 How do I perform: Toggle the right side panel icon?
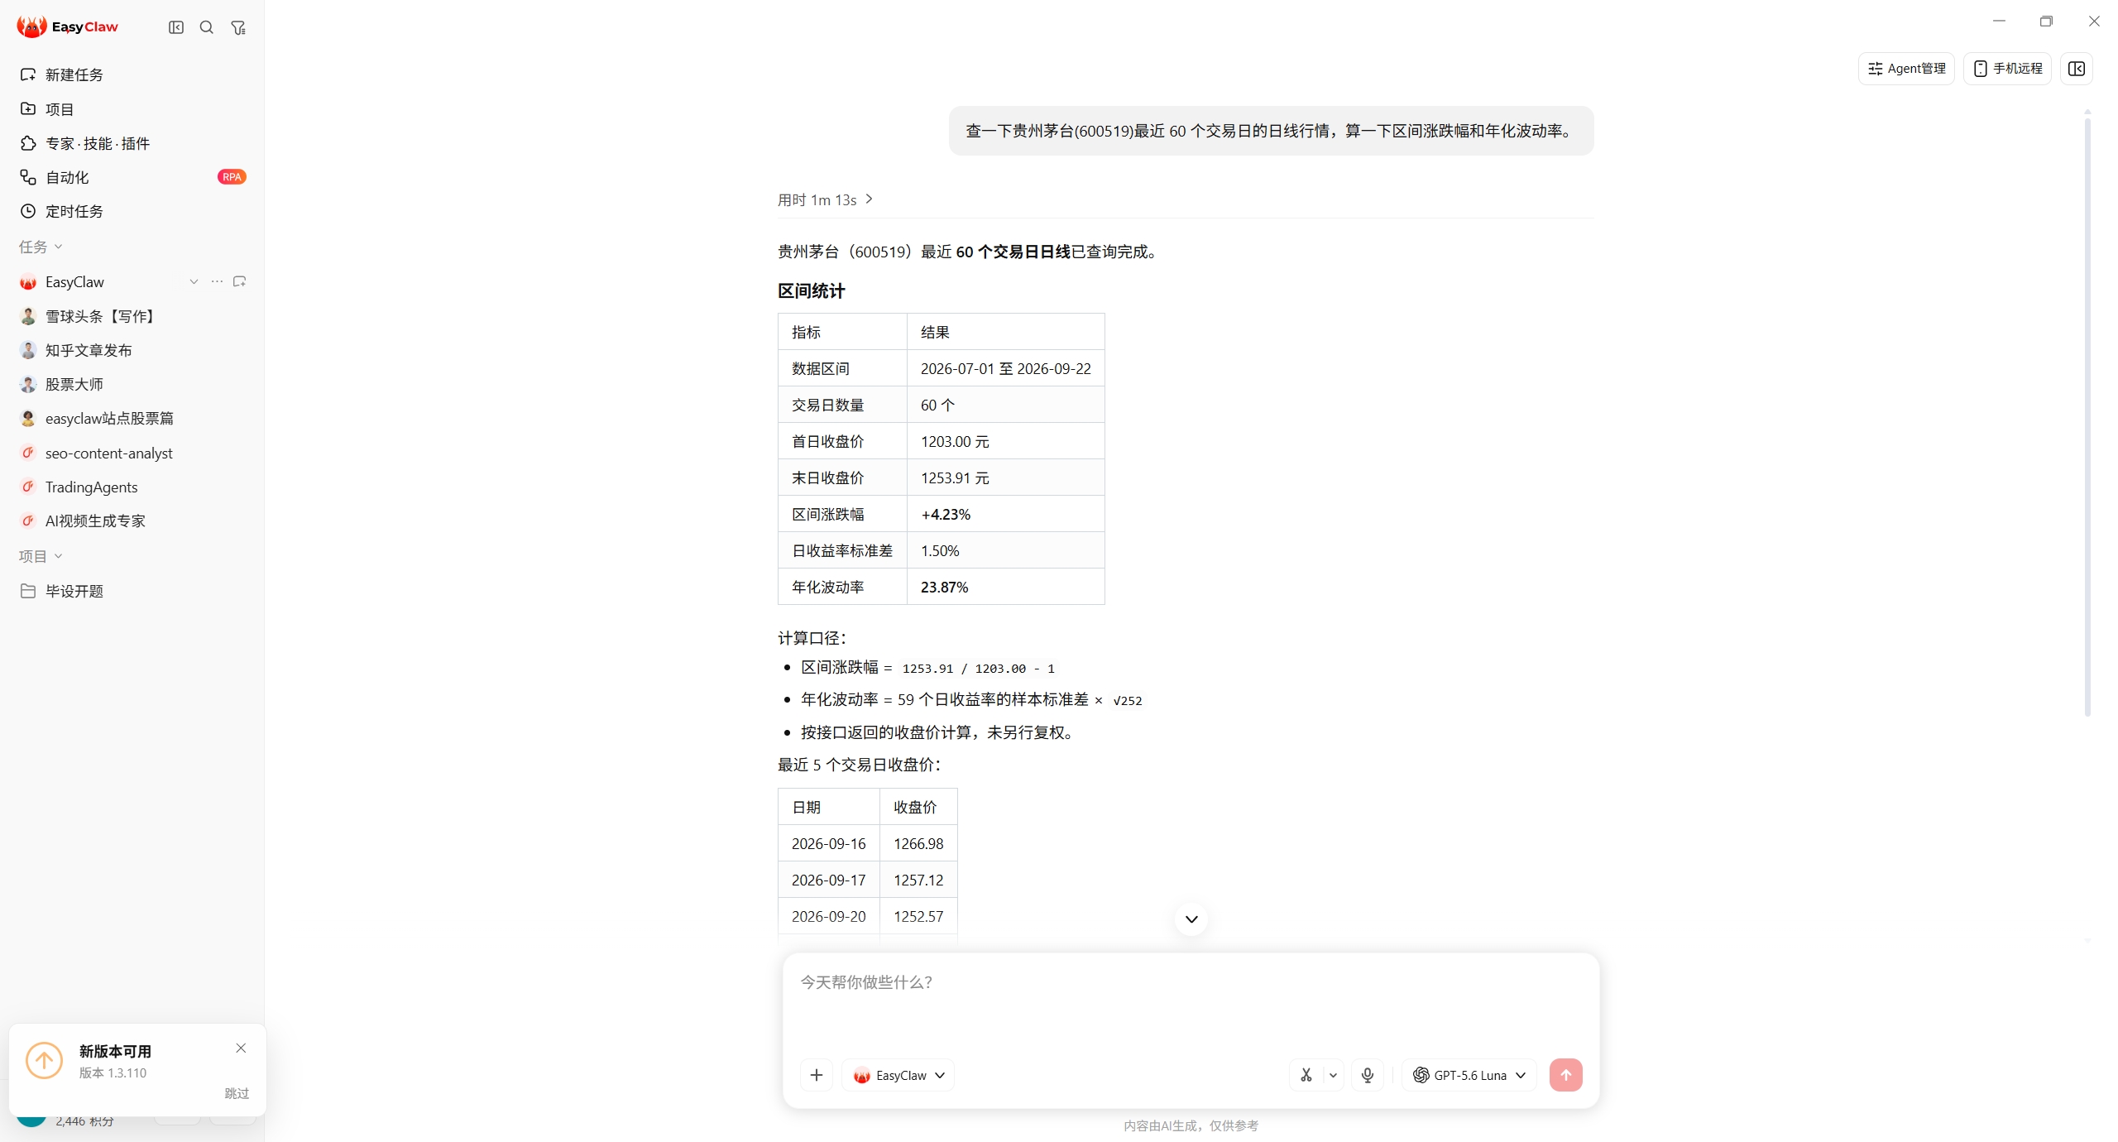pyautogui.click(x=2077, y=69)
